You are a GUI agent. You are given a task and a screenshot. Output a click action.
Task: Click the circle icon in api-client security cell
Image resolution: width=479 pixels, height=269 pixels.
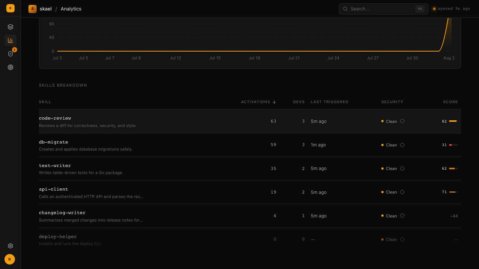click(x=402, y=192)
